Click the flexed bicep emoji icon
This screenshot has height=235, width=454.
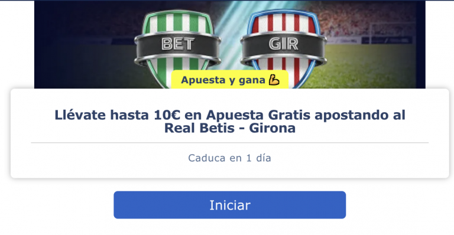tap(274, 80)
